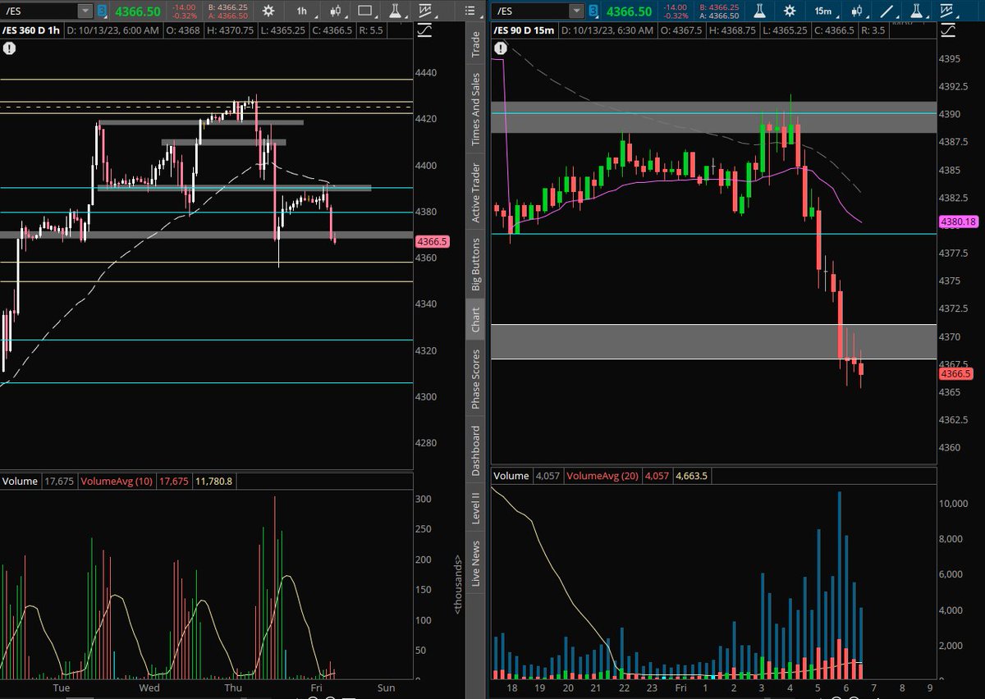Open the Trade side tab
The width and height of the screenshot is (985, 699).
pos(475,44)
